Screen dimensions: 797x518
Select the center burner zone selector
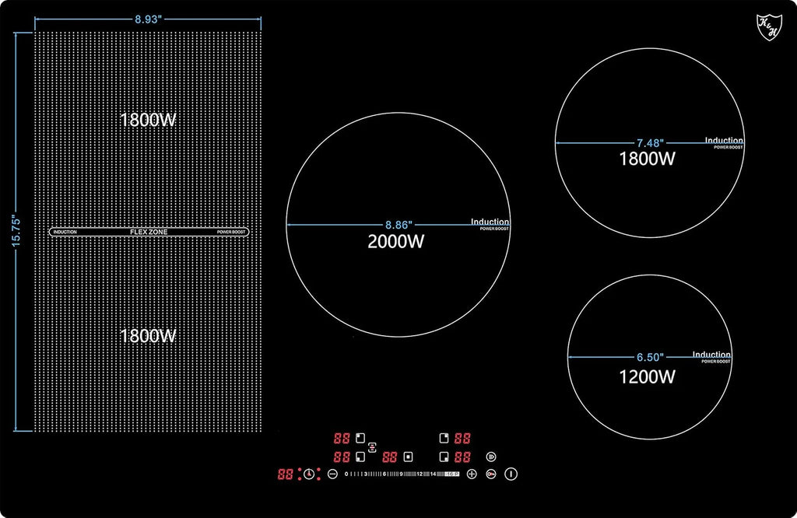click(408, 457)
